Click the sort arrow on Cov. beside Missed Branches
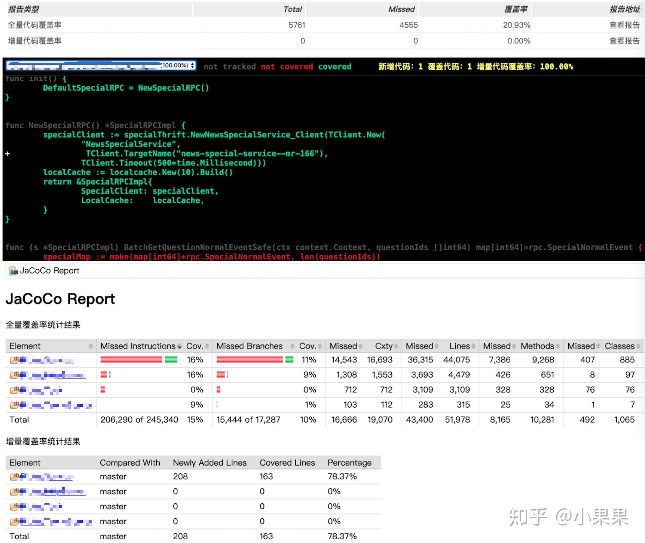This screenshot has width=645, height=543. click(x=320, y=346)
